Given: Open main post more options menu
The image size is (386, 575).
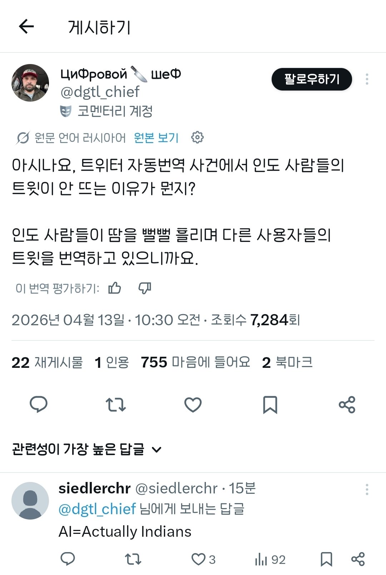Looking at the screenshot, I should [x=367, y=79].
